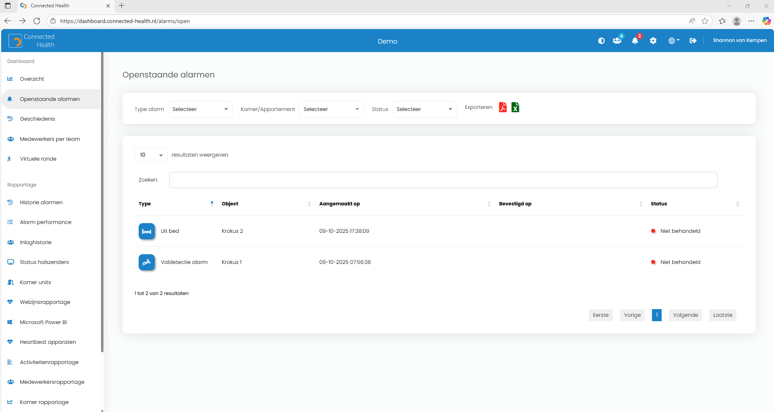Image resolution: width=774 pixels, height=412 pixels.
Task: Open the notifications bell icon
Action: (635, 41)
